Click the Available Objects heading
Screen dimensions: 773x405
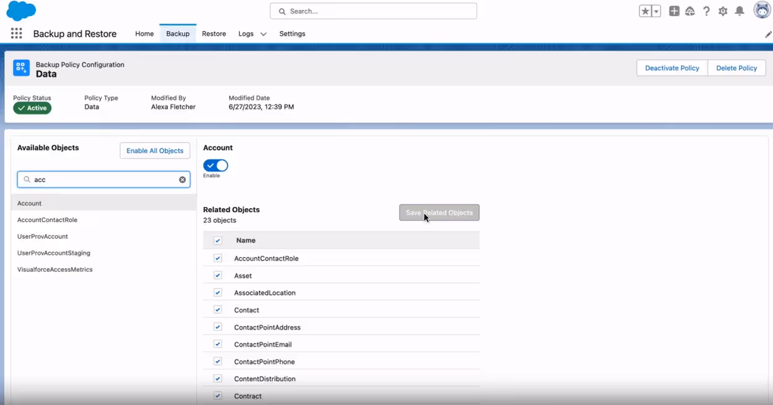point(48,148)
